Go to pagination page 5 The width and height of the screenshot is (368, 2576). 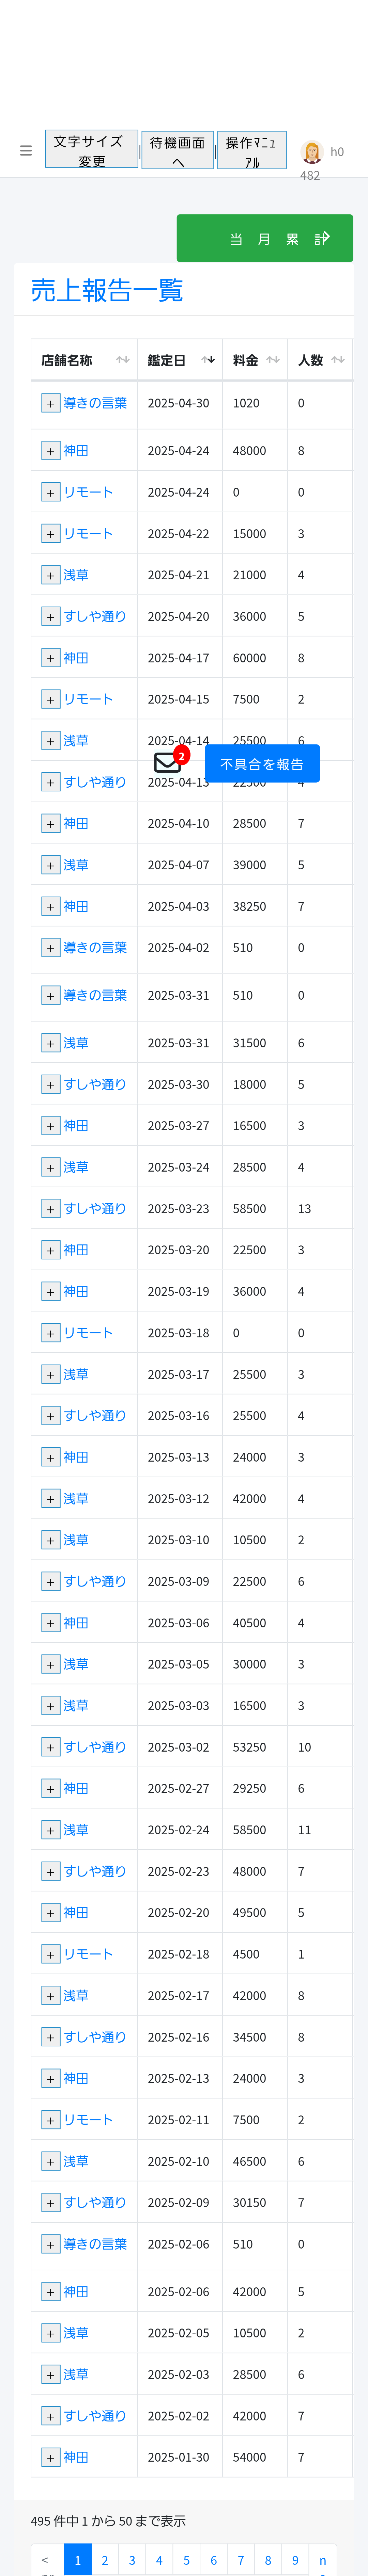tap(186, 2560)
